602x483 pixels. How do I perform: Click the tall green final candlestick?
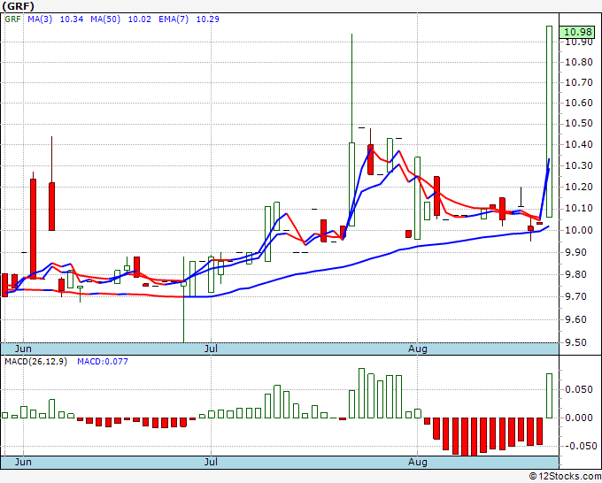click(549, 121)
